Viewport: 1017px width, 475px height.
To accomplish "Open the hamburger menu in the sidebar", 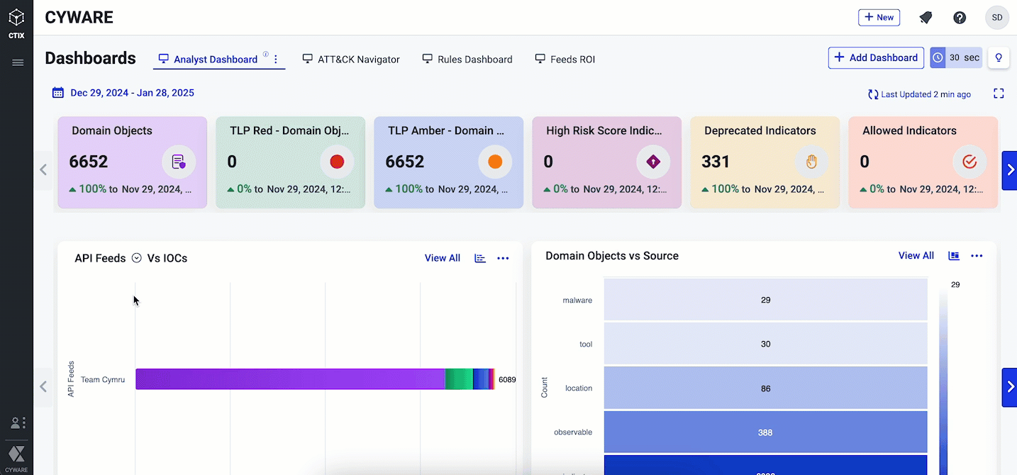I will pos(17,62).
